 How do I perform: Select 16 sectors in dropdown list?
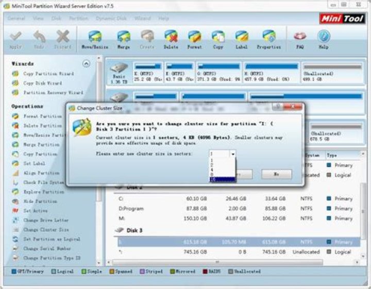[x=223, y=179]
